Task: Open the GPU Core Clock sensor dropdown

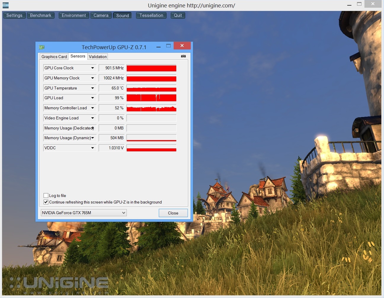Action: 92,68
